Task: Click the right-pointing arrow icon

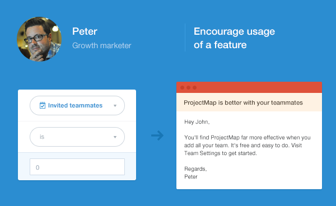Action: point(157,135)
